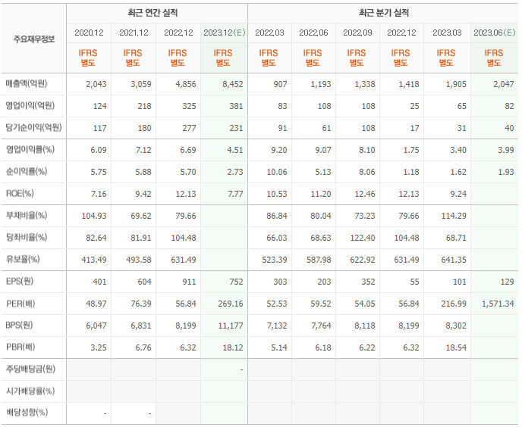The height and width of the screenshot is (427, 522).
Task: Click the 2020.12 annual column header
Action: [89, 33]
